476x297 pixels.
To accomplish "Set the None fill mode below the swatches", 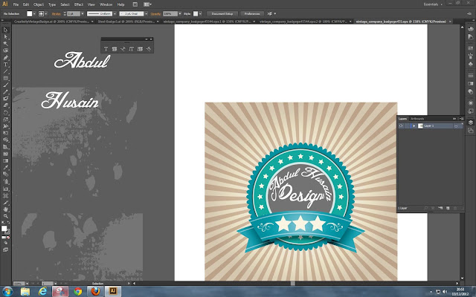I will click(8, 238).
